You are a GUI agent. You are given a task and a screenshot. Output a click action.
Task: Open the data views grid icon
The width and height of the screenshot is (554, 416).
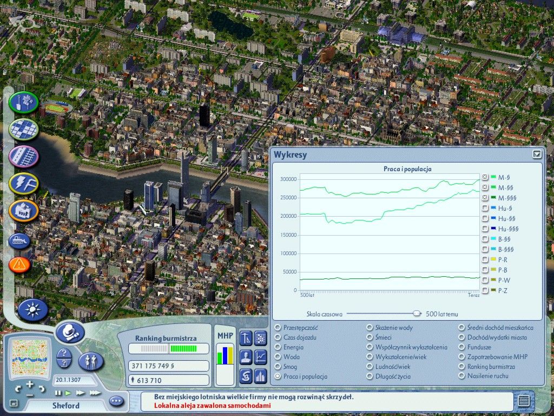pyautogui.click(x=260, y=339)
